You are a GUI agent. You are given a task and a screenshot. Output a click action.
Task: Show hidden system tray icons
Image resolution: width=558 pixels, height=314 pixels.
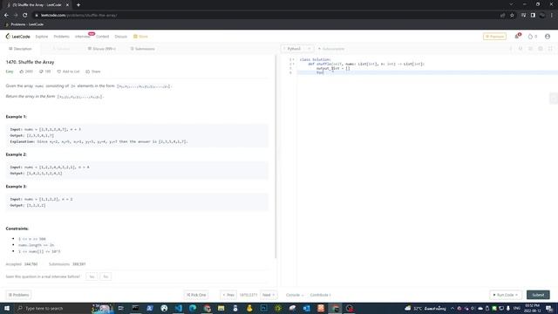click(x=453, y=308)
